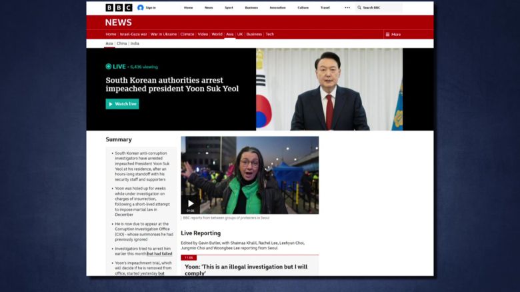
Task: Go to the China sub-section
Action: click(121, 43)
